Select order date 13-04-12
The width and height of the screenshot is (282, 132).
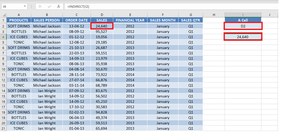coord(77,26)
